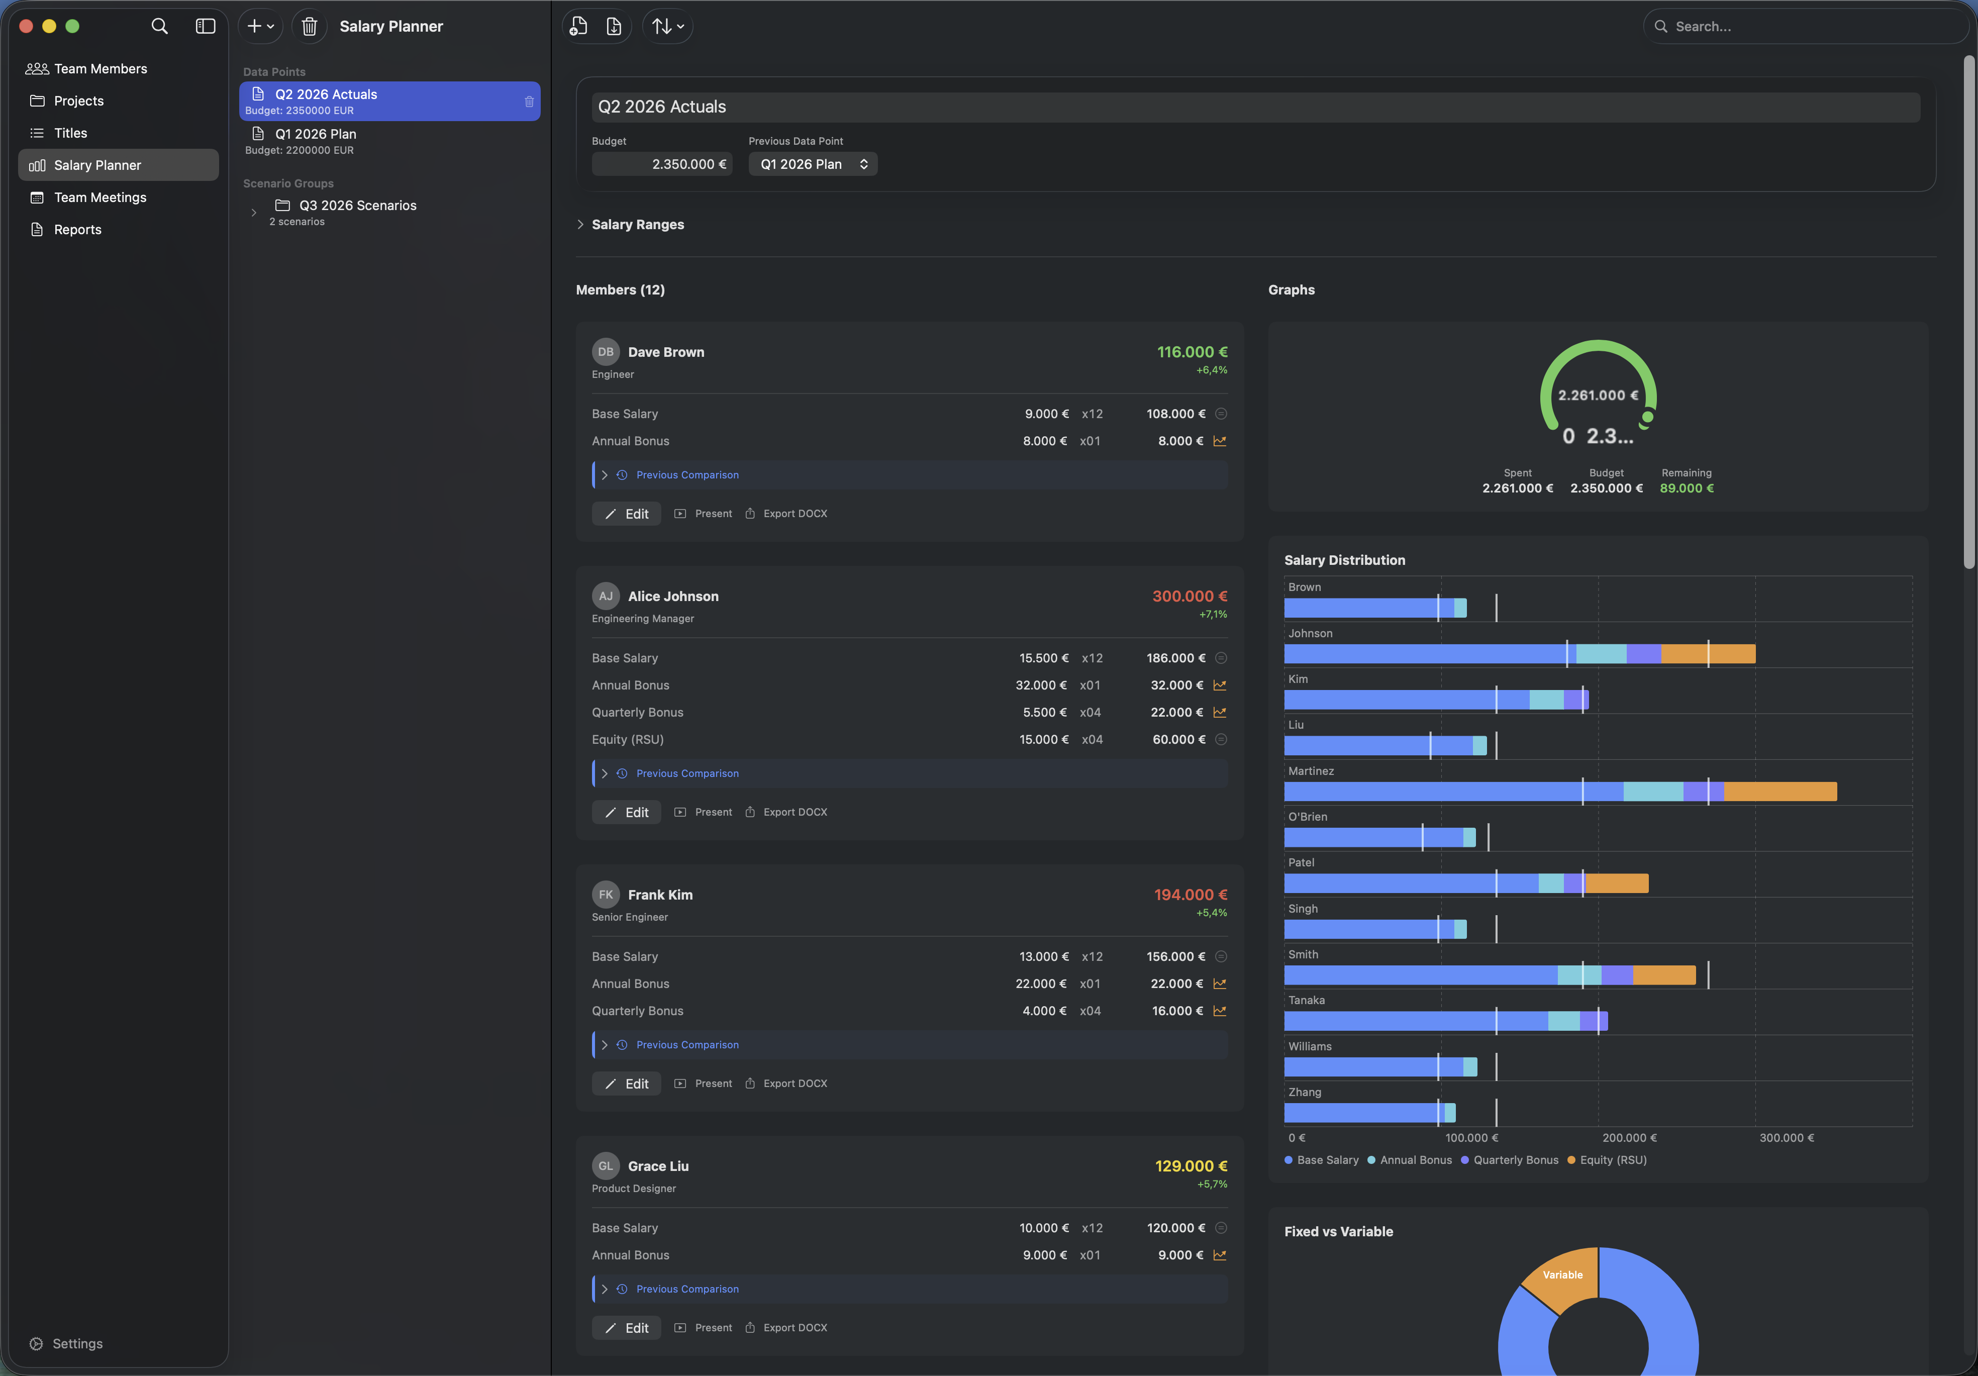The height and width of the screenshot is (1376, 1978).
Task: Create a new data point using the add-file icon
Action: 577,27
